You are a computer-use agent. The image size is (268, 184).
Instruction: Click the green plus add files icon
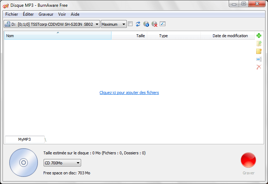(x=259, y=36)
